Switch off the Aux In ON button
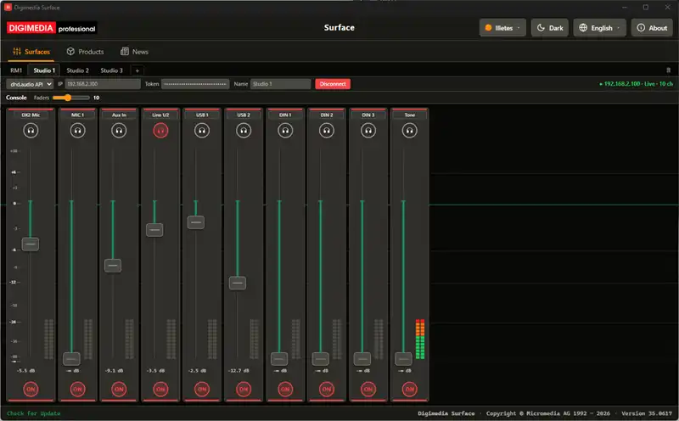679x421 pixels. (x=119, y=389)
